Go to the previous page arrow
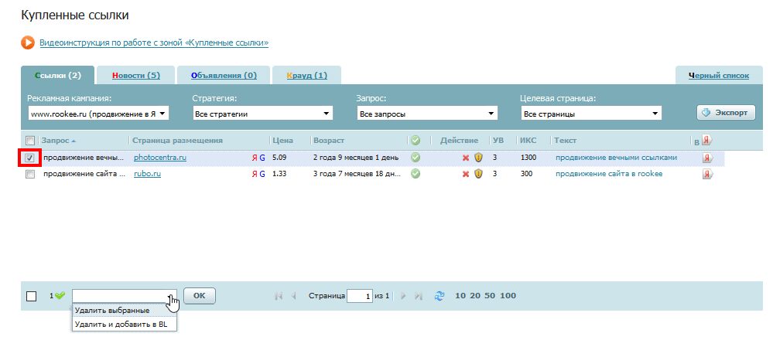 (x=294, y=296)
